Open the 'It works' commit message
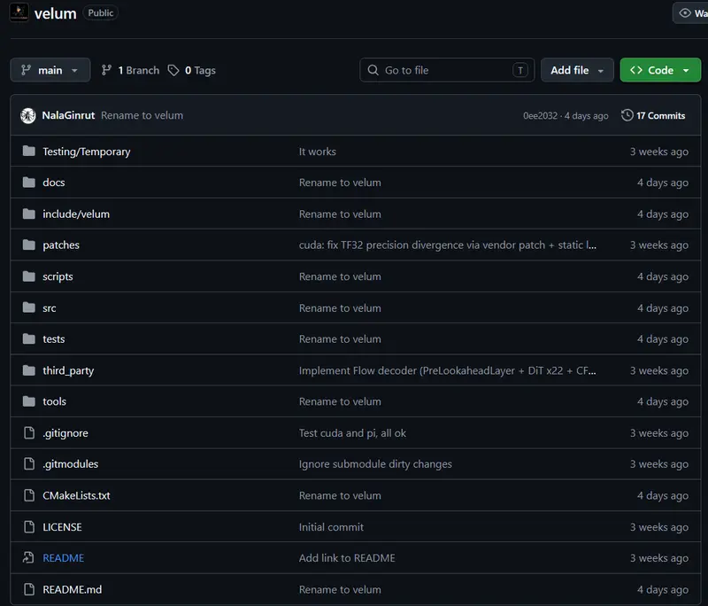The width and height of the screenshot is (708, 606). (318, 151)
